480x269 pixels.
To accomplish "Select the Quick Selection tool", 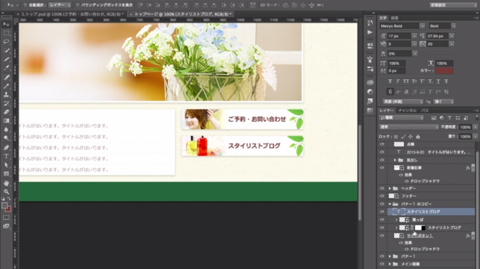I will point(6,50).
